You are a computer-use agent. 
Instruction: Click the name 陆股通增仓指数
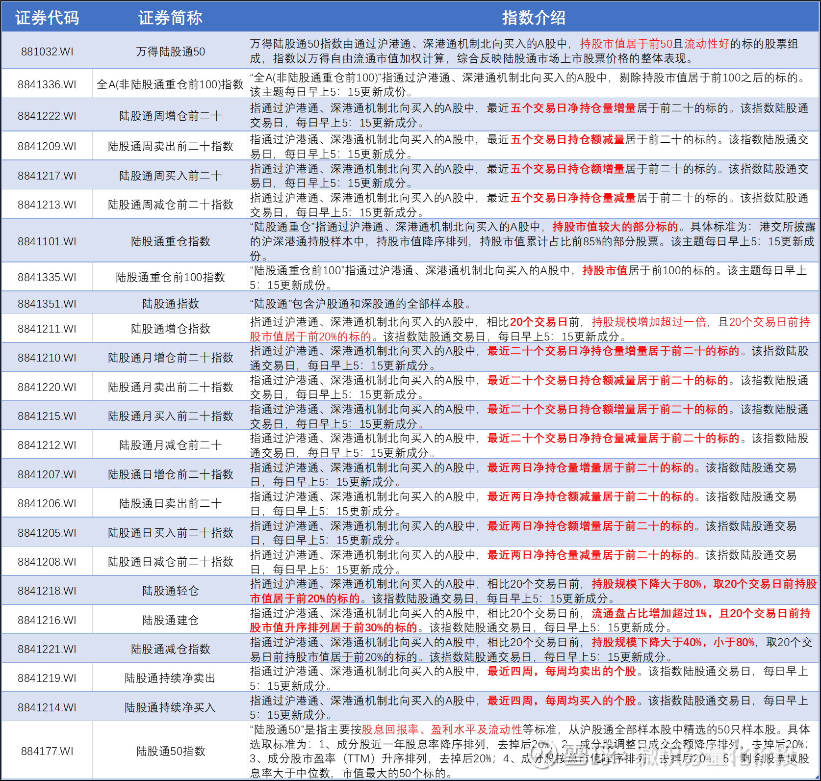(170, 329)
